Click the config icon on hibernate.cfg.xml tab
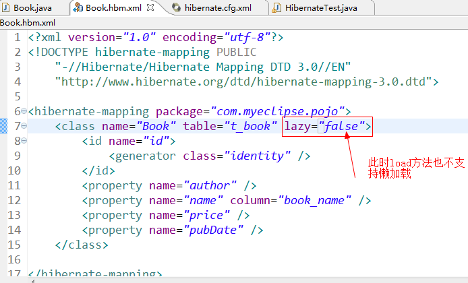The image size is (468, 283). pyautogui.click(x=177, y=8)
